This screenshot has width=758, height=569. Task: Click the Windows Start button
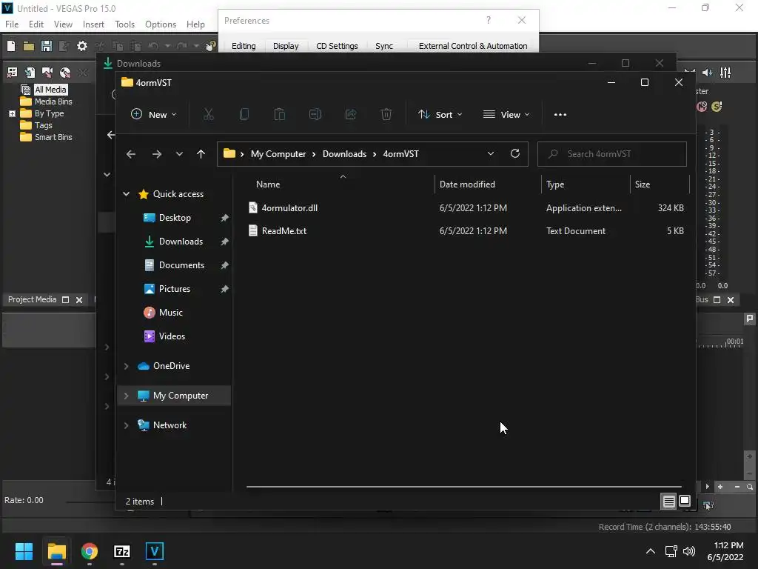tap(24, 551)
